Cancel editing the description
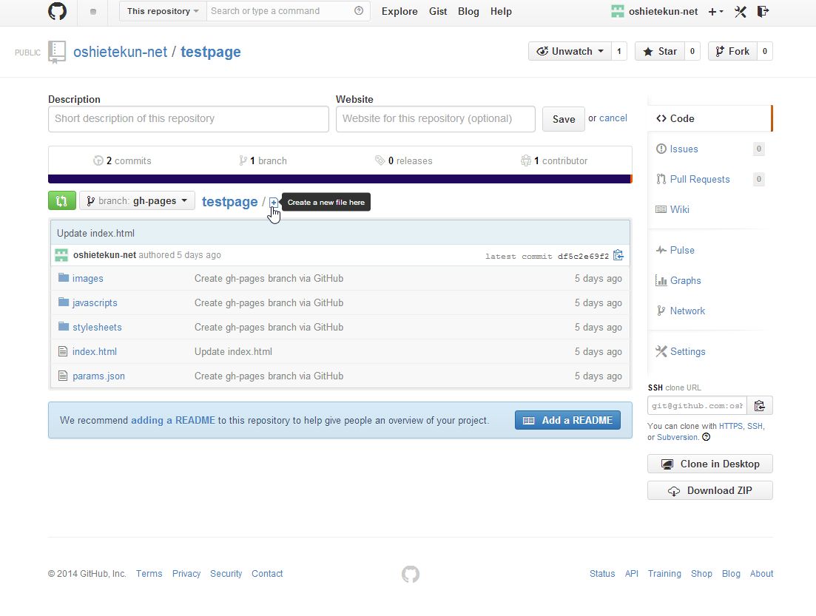 (x=613, y=118)
